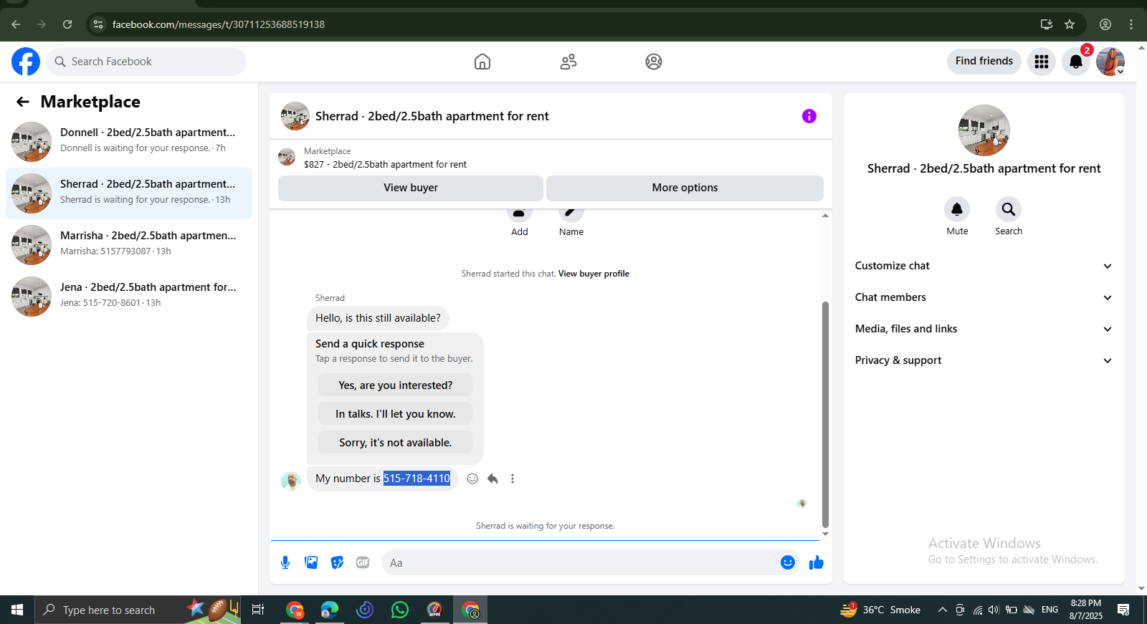Open the Windows notification center
The width and height of the screenshot is (1147, 624).
(x=1123, y=610)
